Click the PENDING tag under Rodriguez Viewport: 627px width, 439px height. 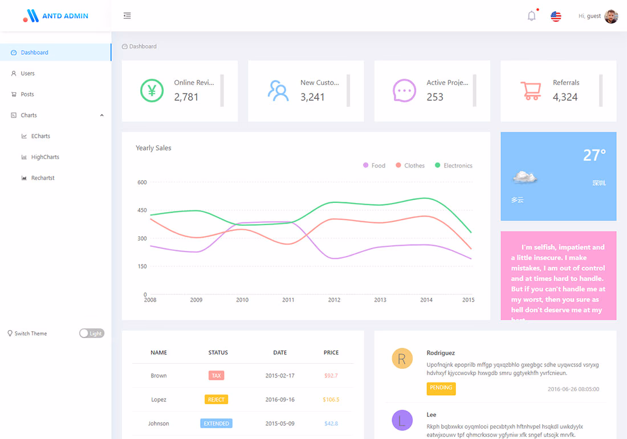coord(441,388)
